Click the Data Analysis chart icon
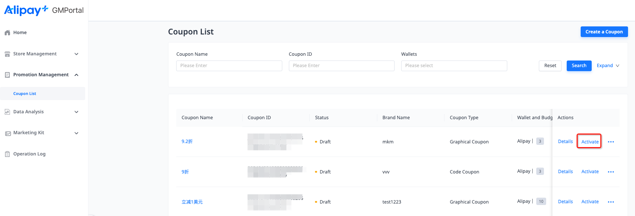Screen dimensions: 635x216 (7, 112)
